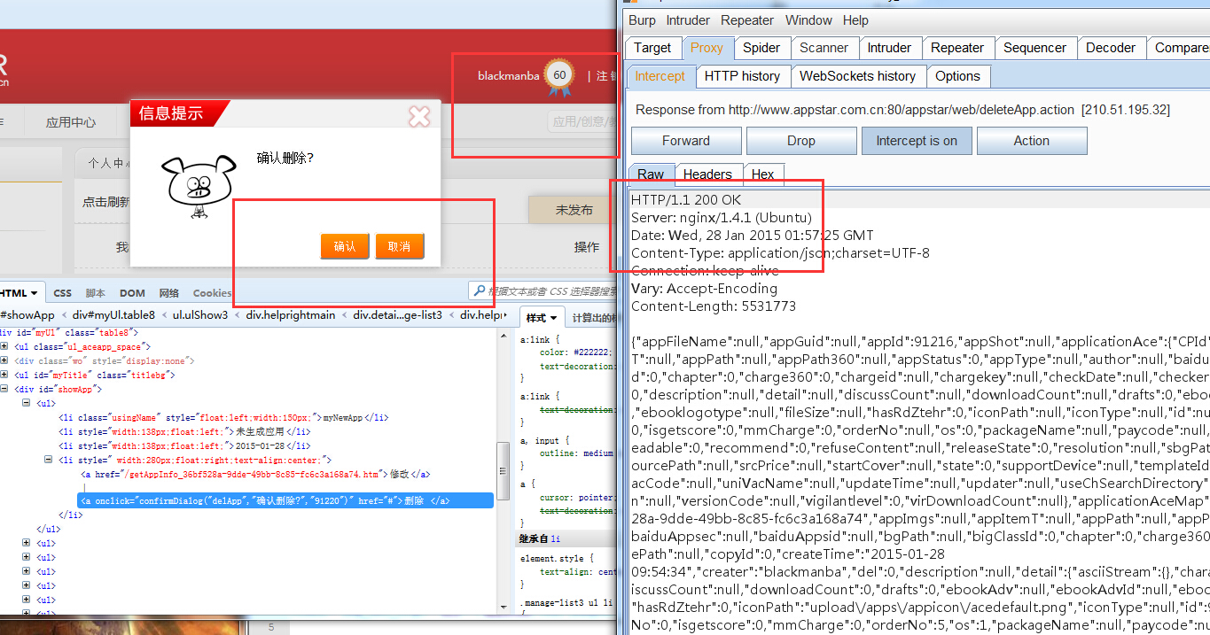Image resolution: width=1210 pixels, height=635 pixels.
Task: Switch to the 计算出的 styles side tab
Action: (593, 318)
